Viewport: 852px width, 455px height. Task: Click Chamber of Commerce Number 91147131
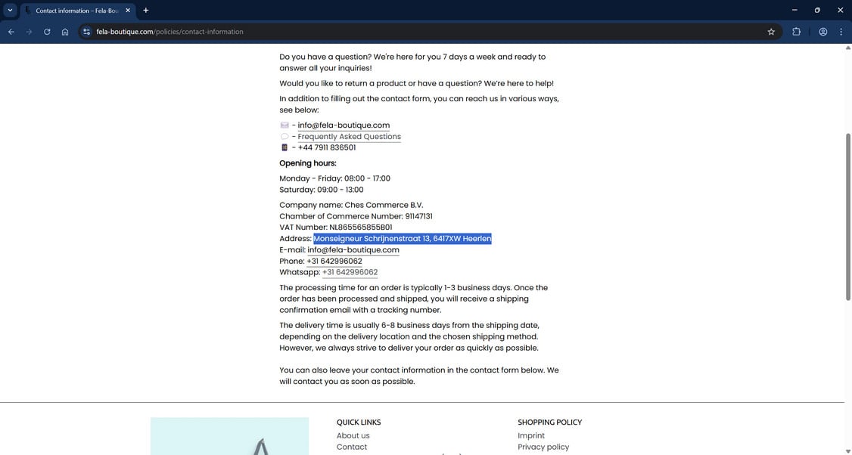(x=356, y=216)
